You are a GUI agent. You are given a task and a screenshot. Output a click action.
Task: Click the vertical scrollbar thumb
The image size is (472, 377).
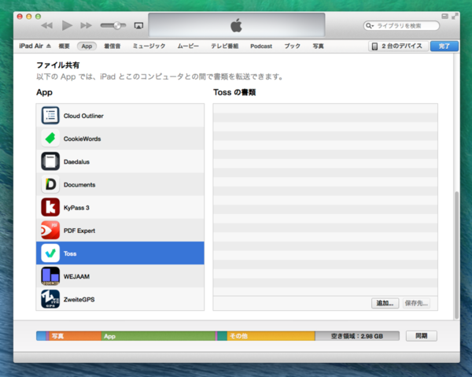tap(456, 255)
